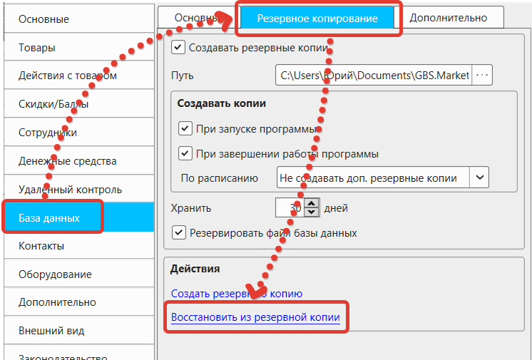The height and width of the screenshot is (360, 532).
Task: Decrease the days-to-keep spinner value
Action: coord(312,212)
